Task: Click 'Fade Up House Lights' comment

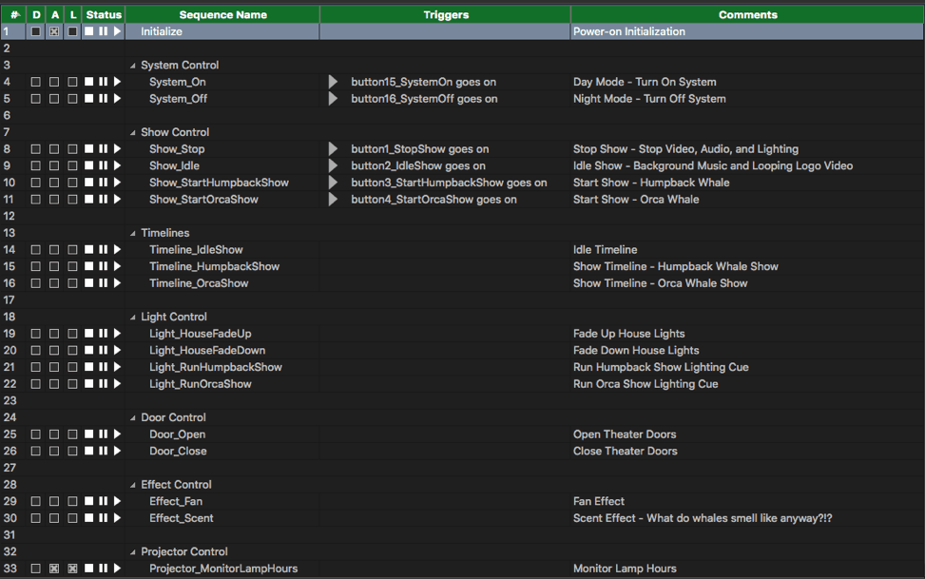Action: click(628, 334)
